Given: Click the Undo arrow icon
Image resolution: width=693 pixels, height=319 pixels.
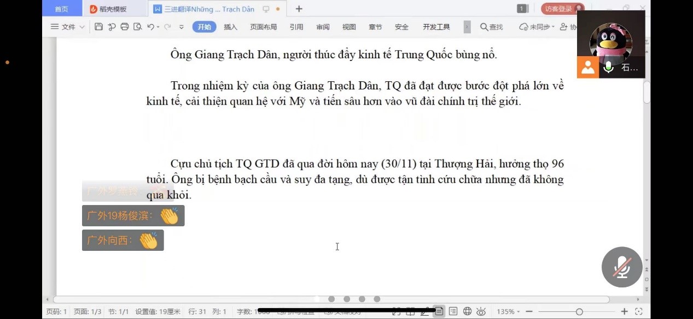Looking at the screenshot, I should (x=150, y=27).
